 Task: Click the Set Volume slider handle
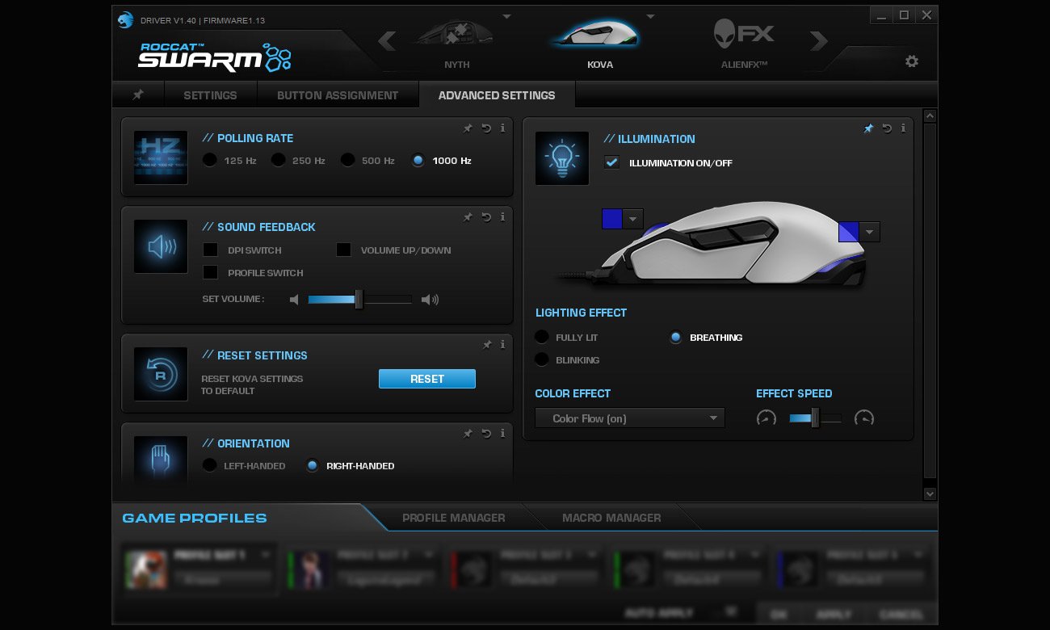(359, 300)
